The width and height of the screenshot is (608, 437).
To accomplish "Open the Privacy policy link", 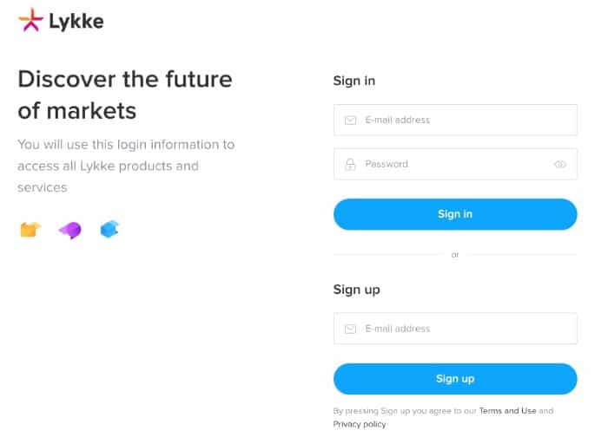I will 360,424.
